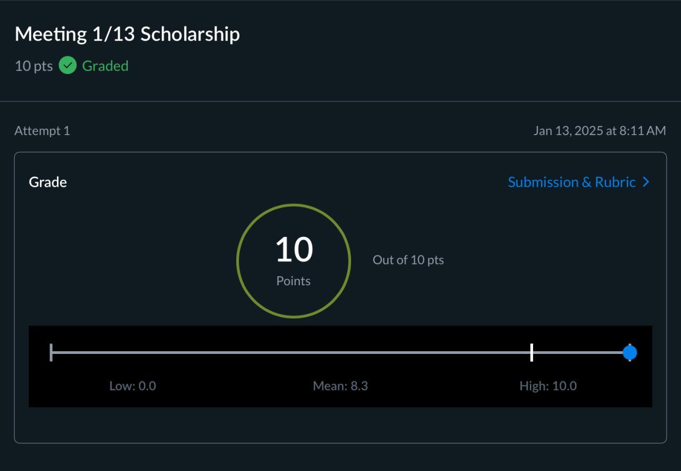The height and width of the screenshot is (471, 681).
Task: Click the low-end tick on the grade bar
Action: (x=51, y=352)
